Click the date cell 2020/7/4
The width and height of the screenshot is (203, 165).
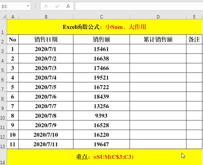point(46,77)
